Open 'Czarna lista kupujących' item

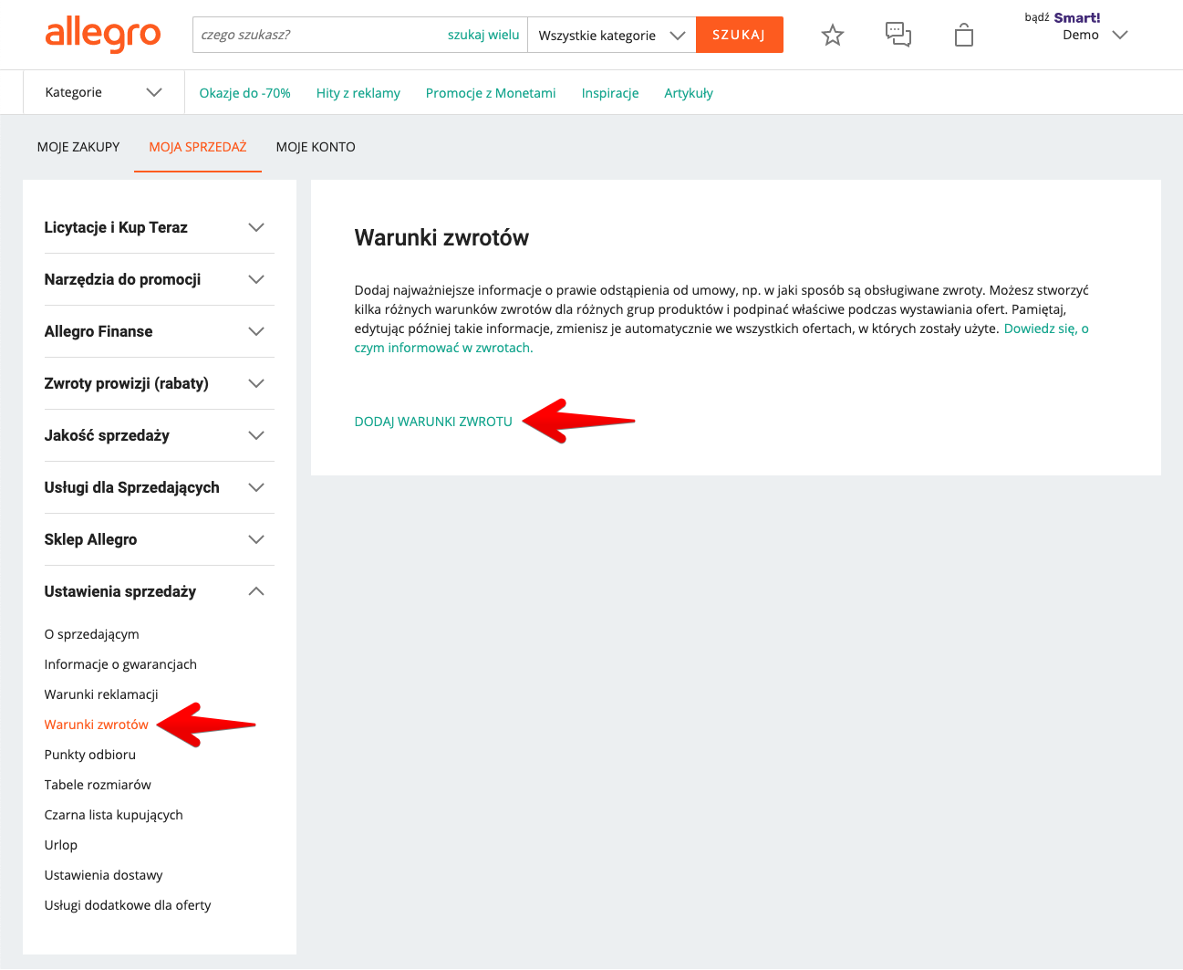click(113, 815)
